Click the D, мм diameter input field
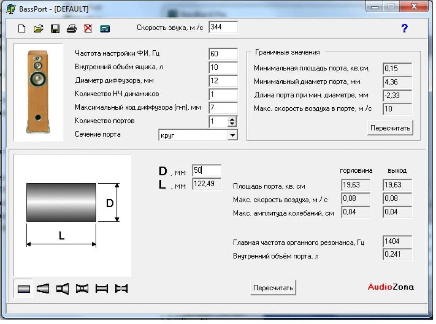Image resolution: width=436 pixels, height=324 pixels. [x=207, y=170]
